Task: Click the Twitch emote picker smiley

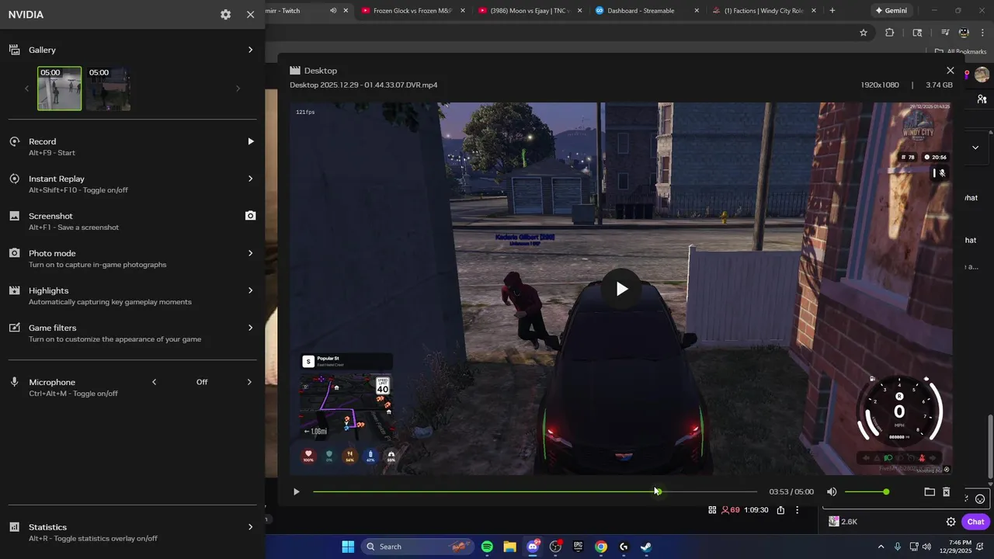Action: [x=980, y=499]
